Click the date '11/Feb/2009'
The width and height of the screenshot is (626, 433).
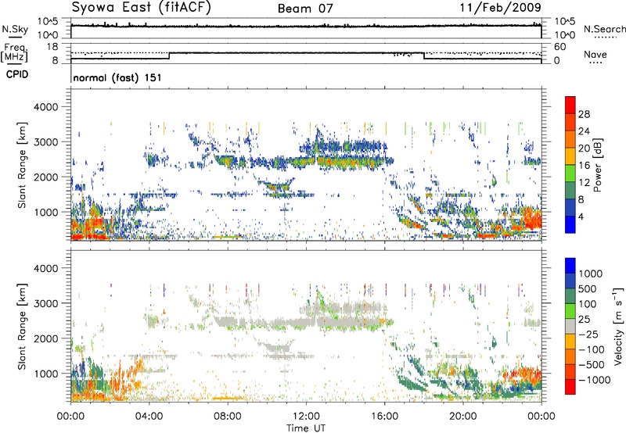pos(500,7)
